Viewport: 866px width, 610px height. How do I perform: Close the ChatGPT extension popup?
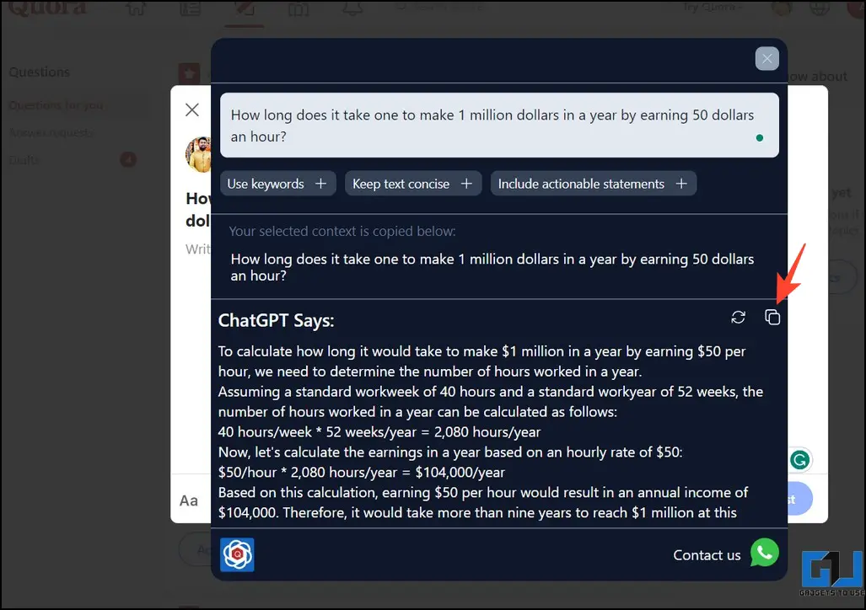[766, 59]
